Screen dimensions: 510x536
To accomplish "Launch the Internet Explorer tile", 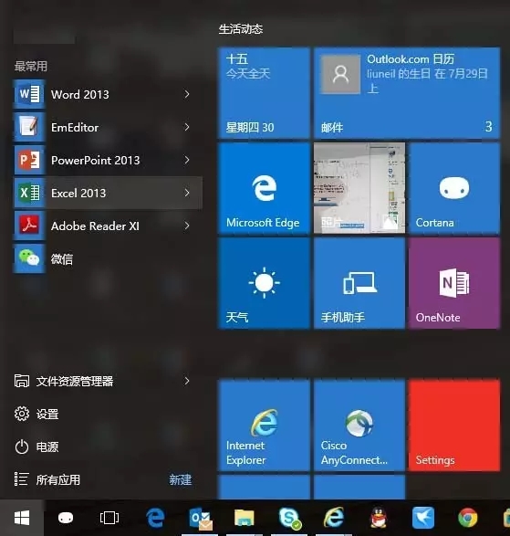I will pos(264,426).
